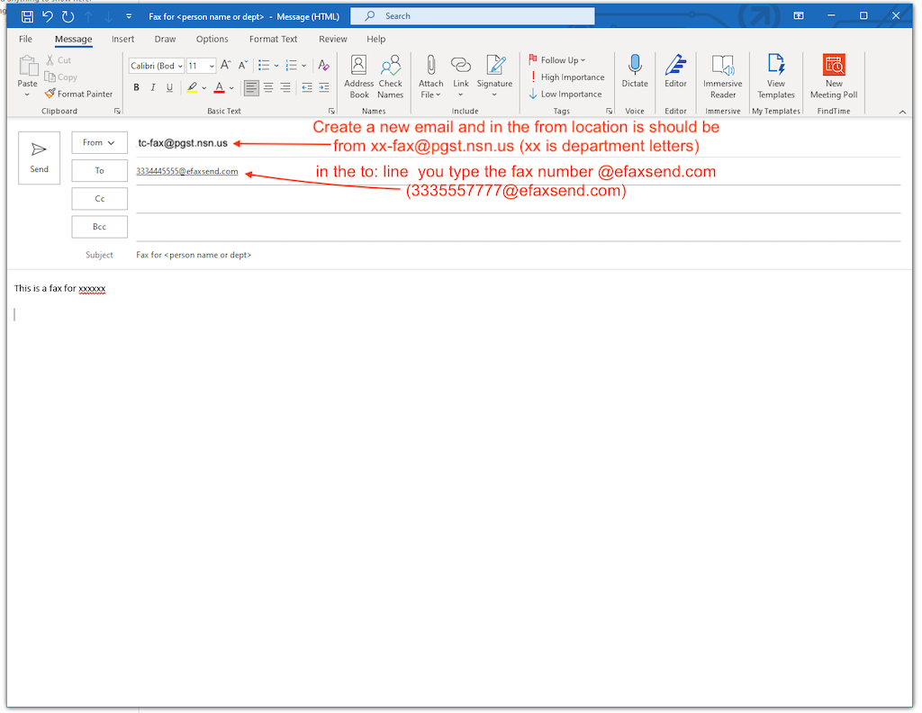This screenshot has width=922, height=713.
Task: Align text left
Action: pyautogui.click(x=251, y=87)
